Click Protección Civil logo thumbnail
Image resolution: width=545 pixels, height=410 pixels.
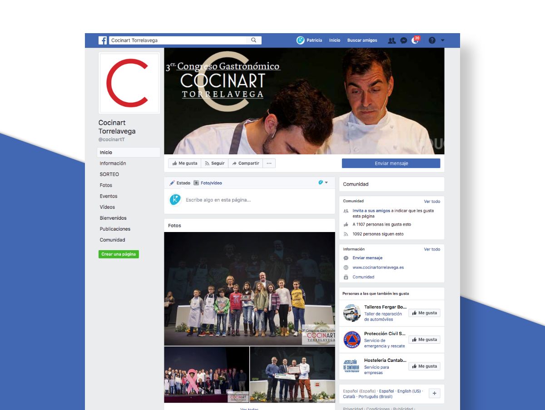352,340
